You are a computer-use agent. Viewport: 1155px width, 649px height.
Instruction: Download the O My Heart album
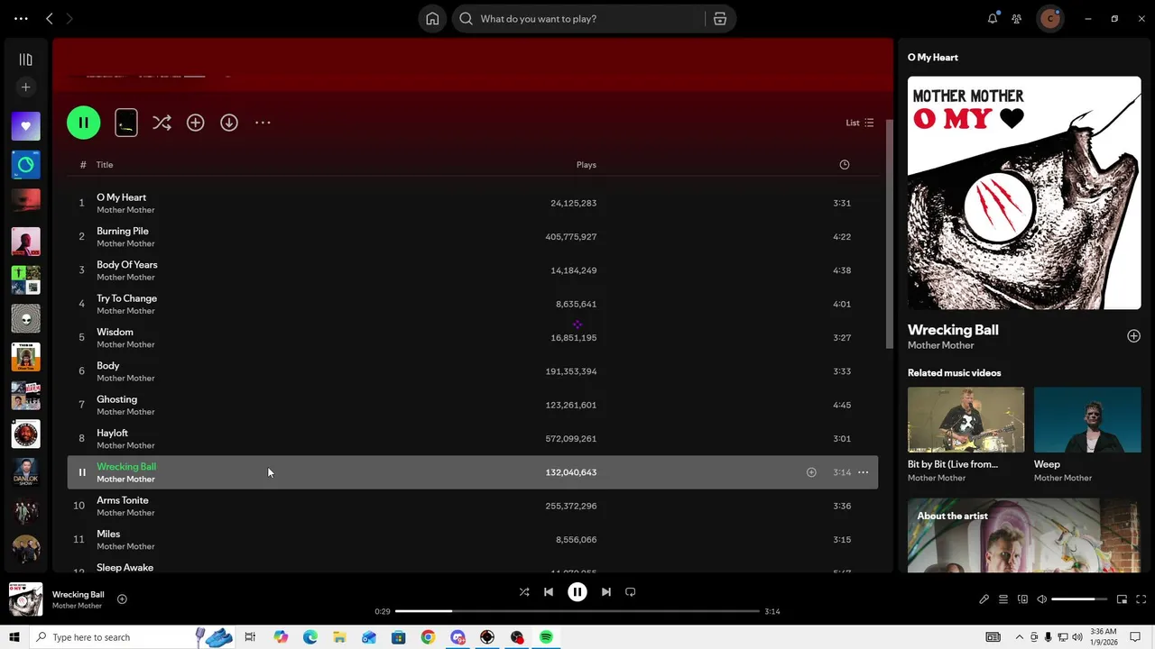(x=229, y=123)
